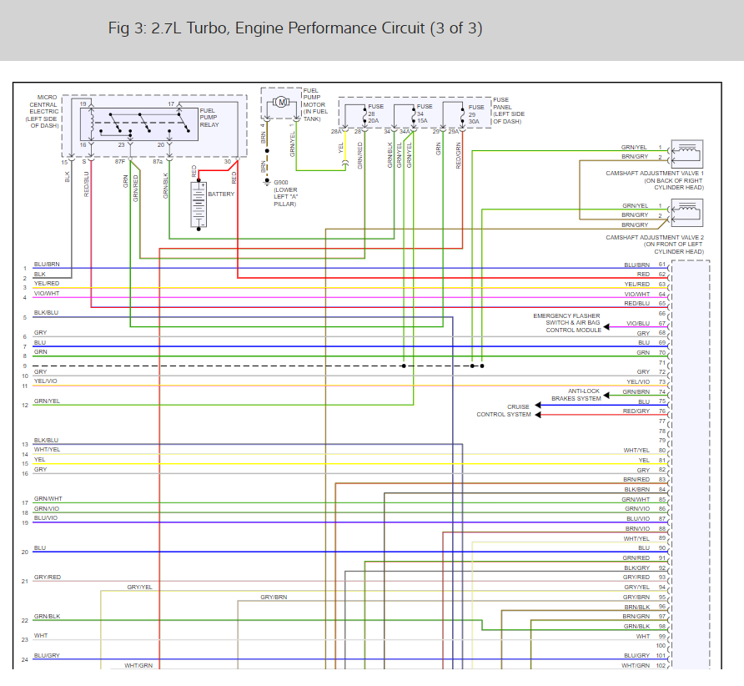
Task: Click the figure title Engine Performance Circuit
Action: (x=295, y=28)
